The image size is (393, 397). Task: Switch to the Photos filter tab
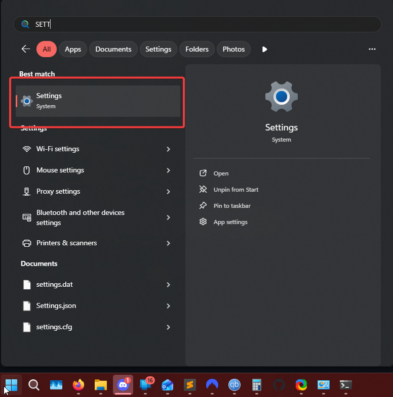point(233,49)
